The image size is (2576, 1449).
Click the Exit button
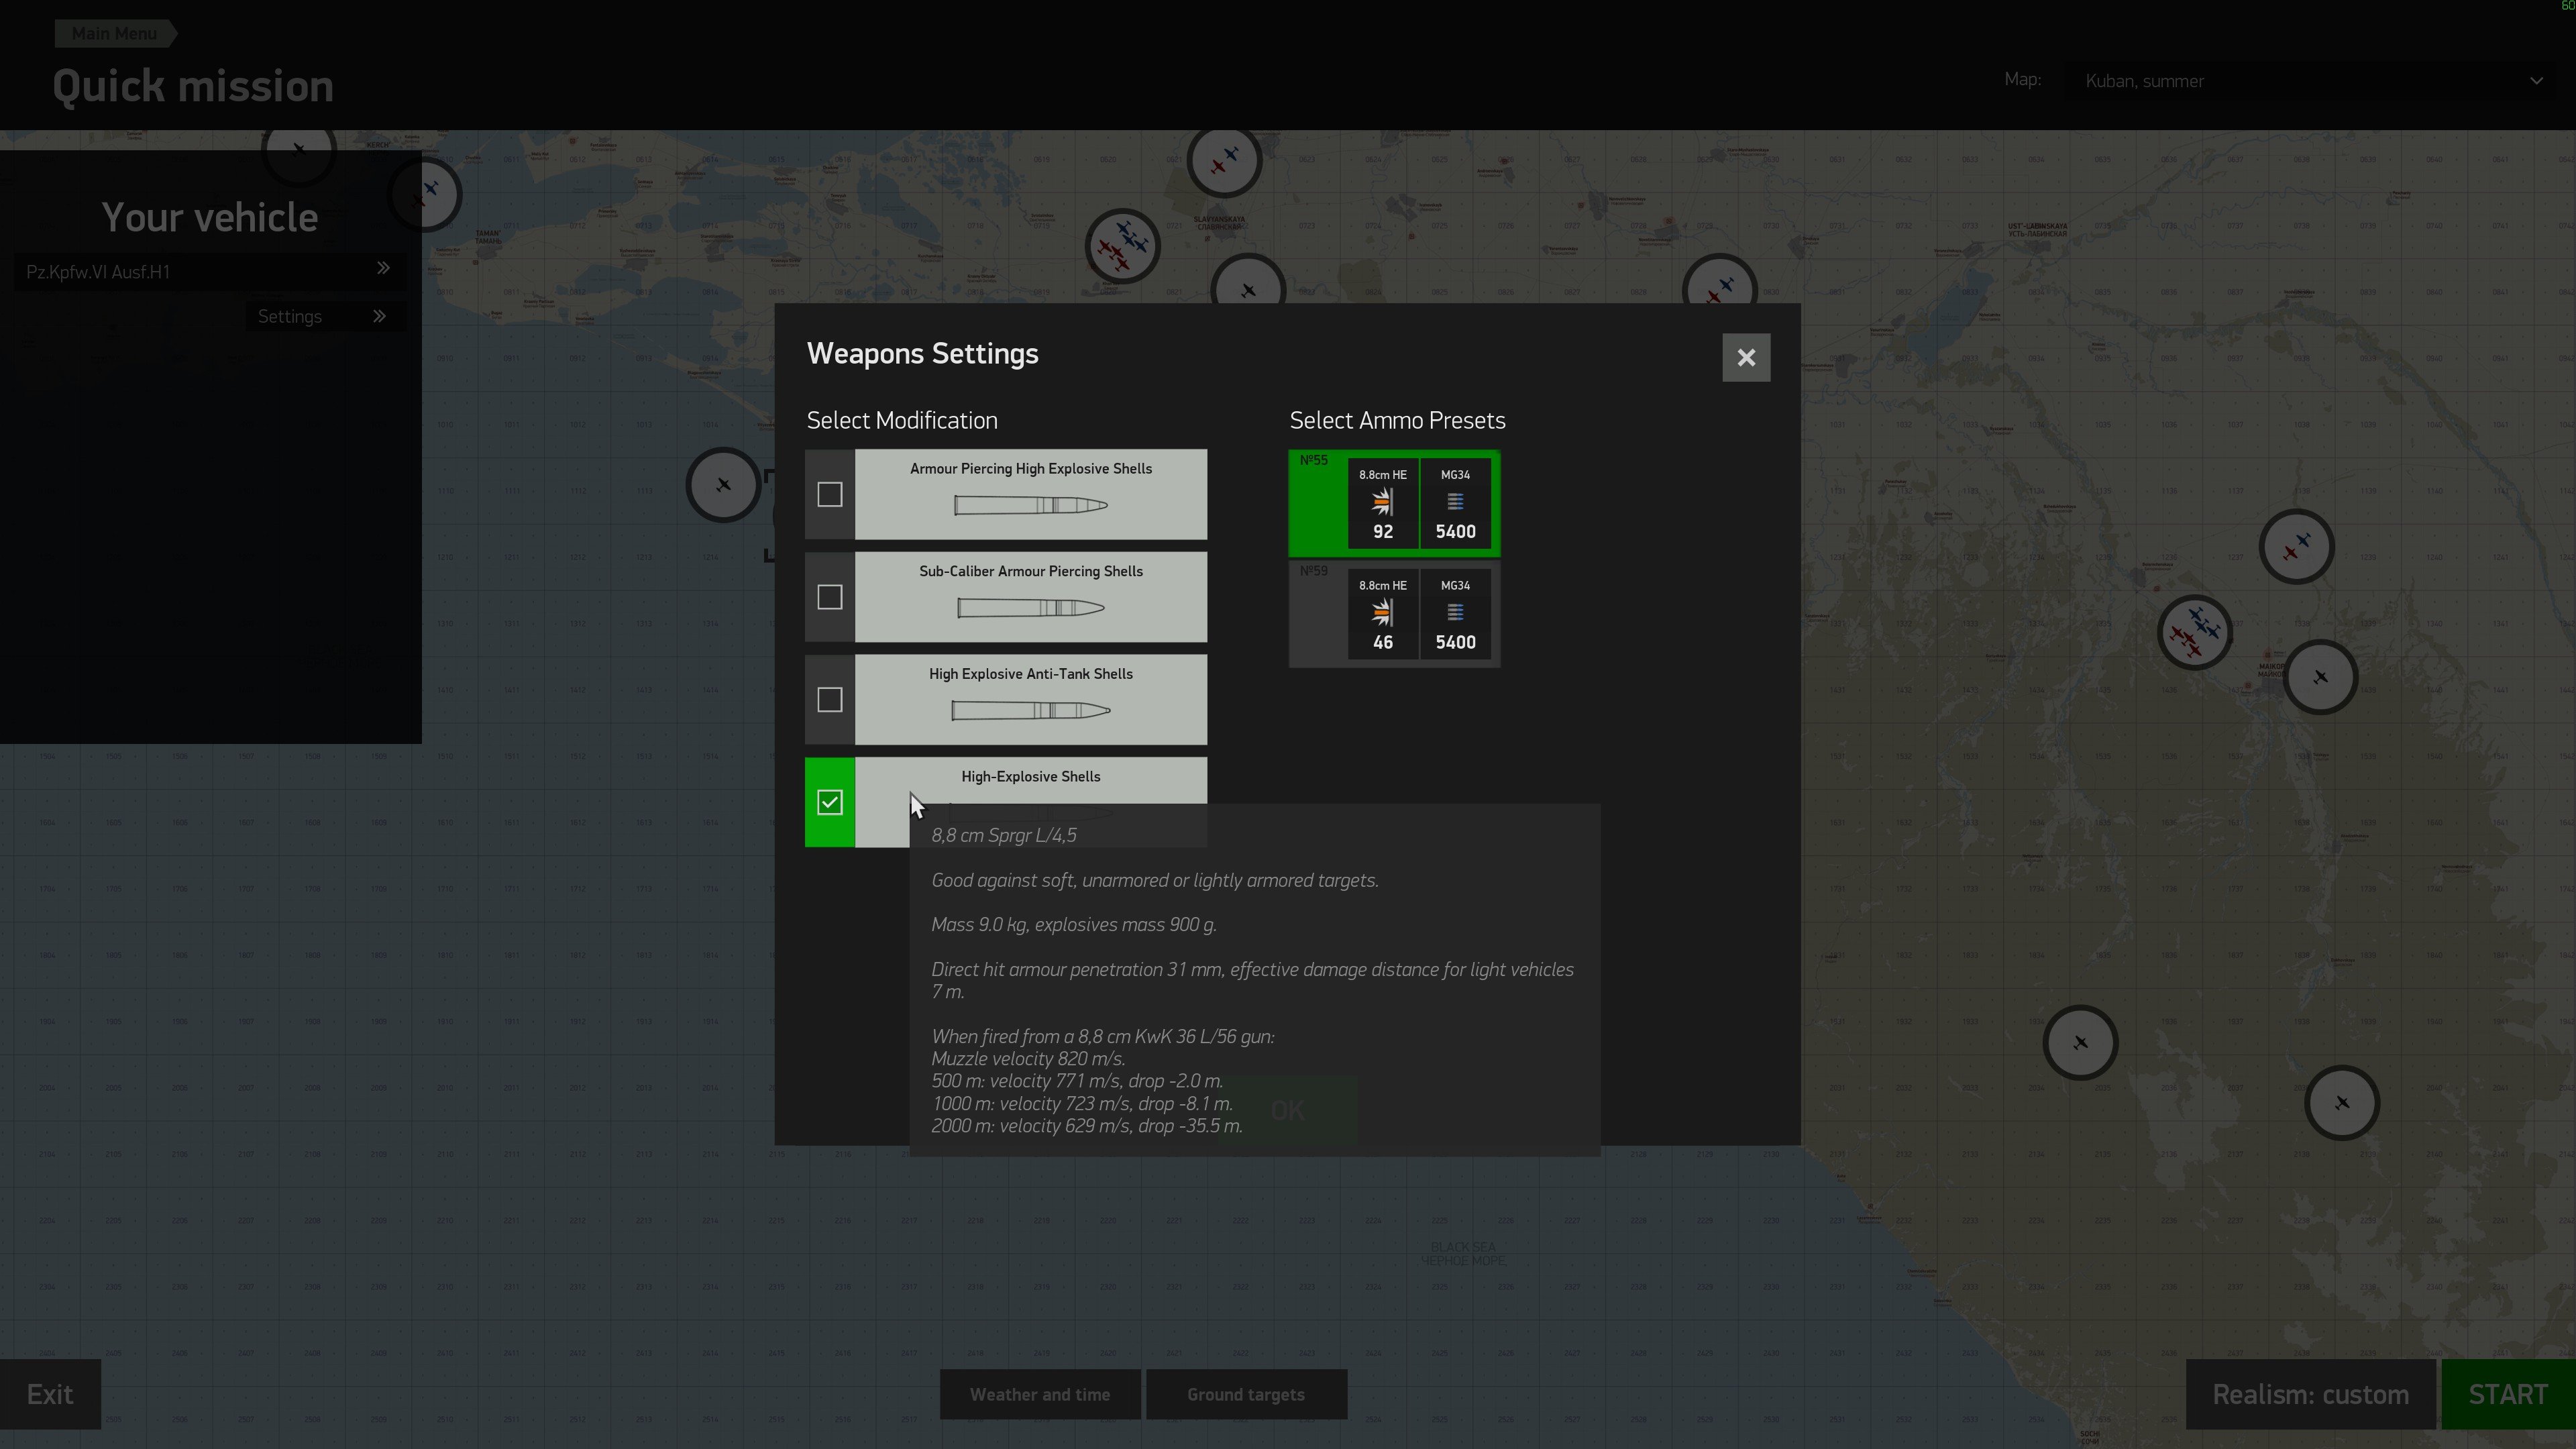pyautogui.click(x=50, y=1394)
